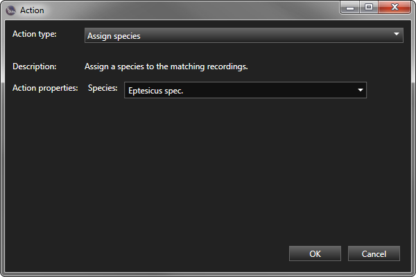
Task: Click the arrow on the Assign species dropdown
Action: (397, 34)
